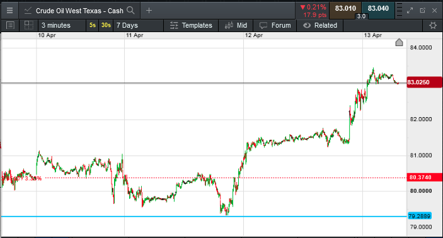The image size is (443, 238).
Task: Click the red 80.3740 price level label
Action: click(424, 178)
